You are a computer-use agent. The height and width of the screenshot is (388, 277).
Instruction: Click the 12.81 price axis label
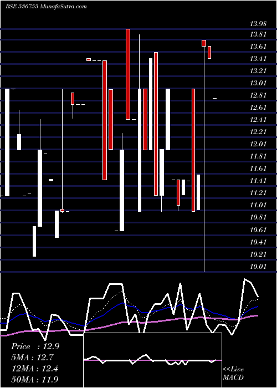259,95
